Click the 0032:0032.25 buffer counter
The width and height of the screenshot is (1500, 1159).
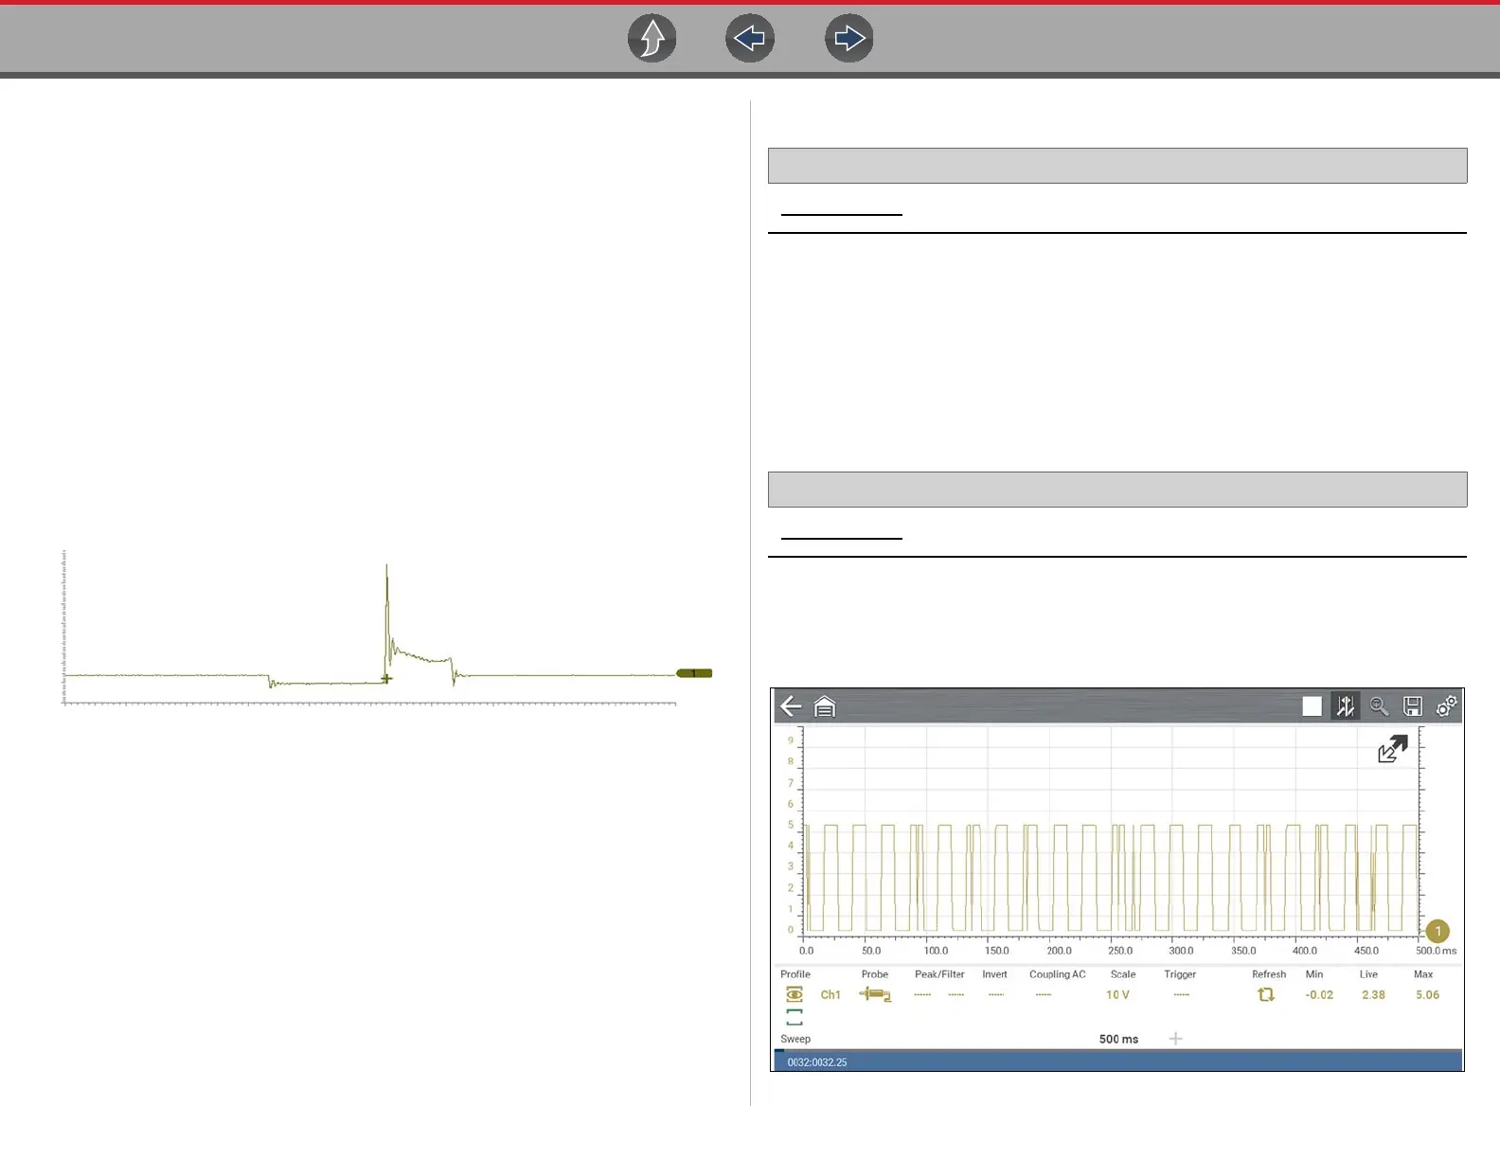click(817, 1062)
